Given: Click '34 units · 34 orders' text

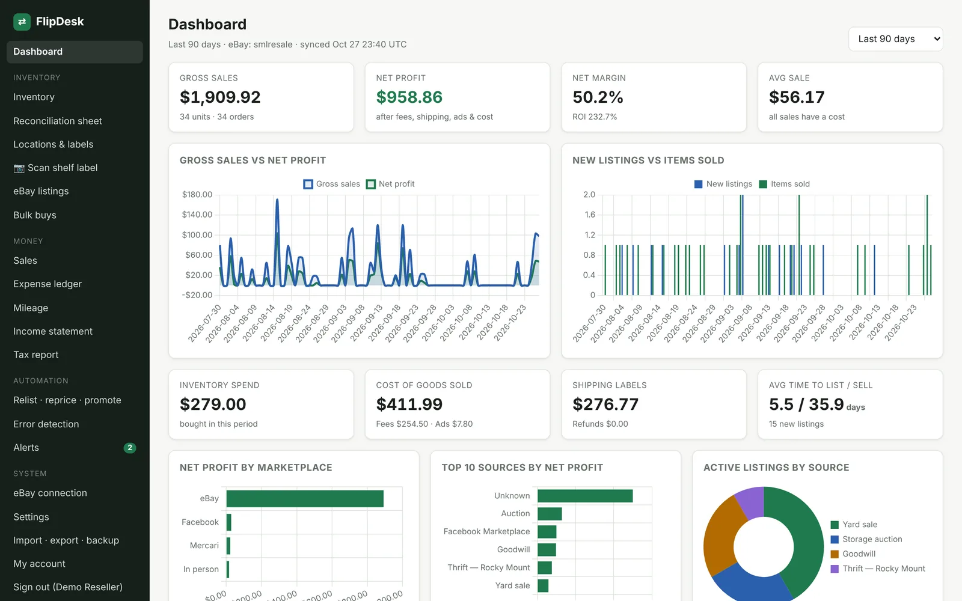Looking at the screenshot, I should [216, 117].
